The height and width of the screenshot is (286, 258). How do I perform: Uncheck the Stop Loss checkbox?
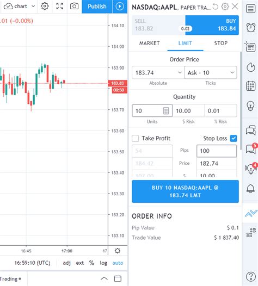point(234,138)
